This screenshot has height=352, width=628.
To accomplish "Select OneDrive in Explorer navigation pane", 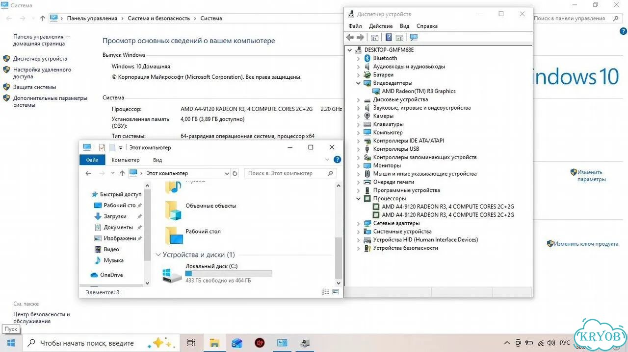I will point(107,275).
